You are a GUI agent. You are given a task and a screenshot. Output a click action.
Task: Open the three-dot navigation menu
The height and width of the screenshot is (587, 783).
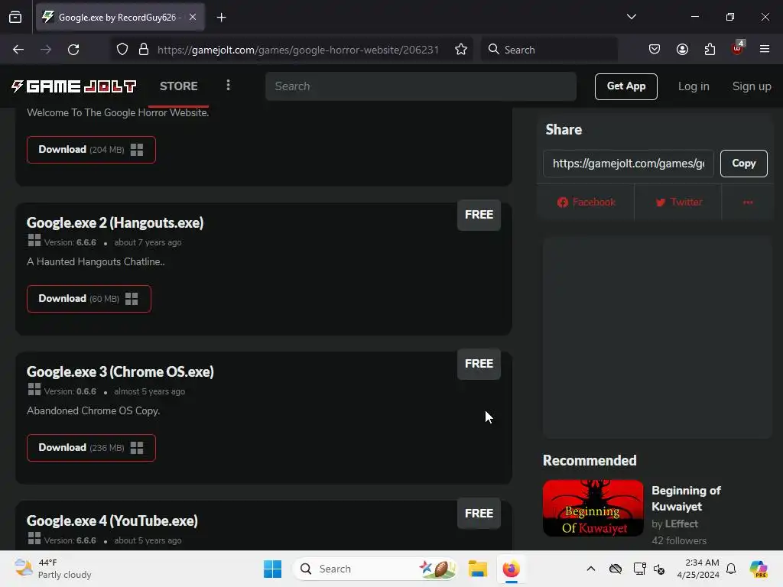pos(228,86)
